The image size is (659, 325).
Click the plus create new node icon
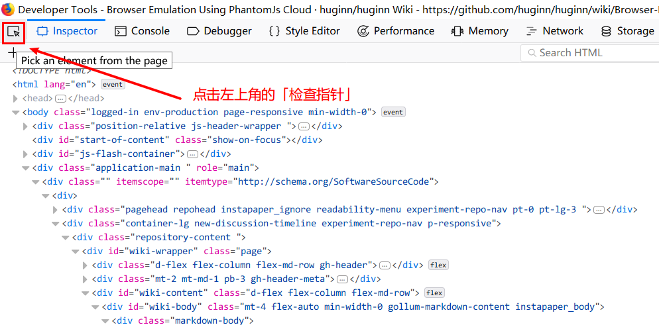13,52
